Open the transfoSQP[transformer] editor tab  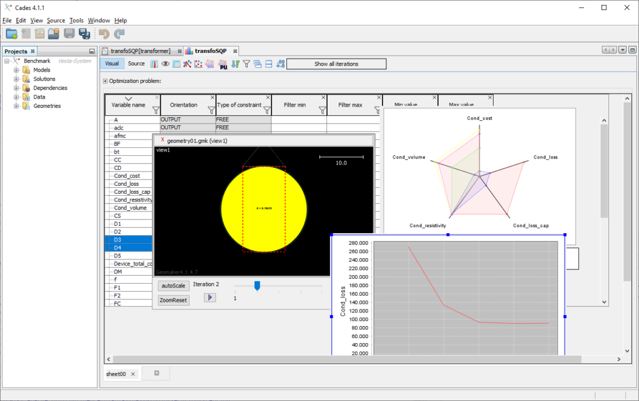click(x=140, y=51)
